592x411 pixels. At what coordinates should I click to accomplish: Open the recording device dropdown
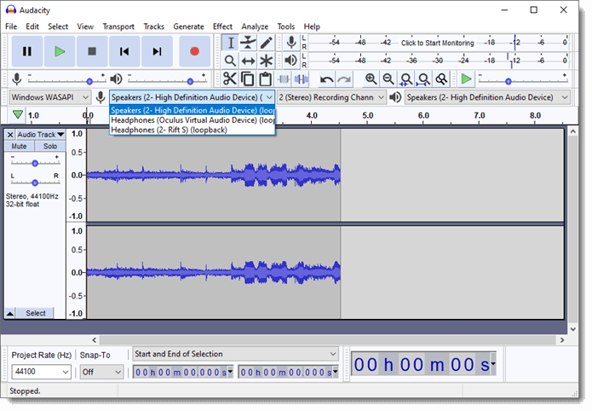[193, 97]
